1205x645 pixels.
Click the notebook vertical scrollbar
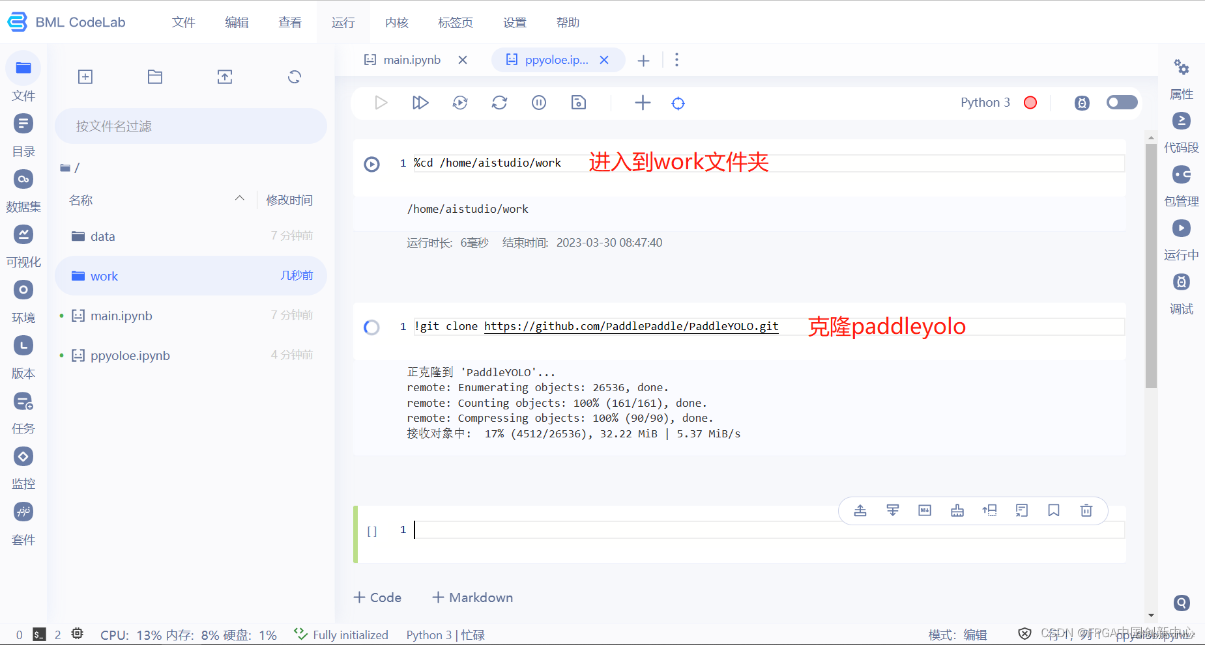coord(1151,266)
